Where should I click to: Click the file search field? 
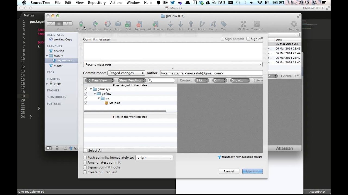(161, 80)
